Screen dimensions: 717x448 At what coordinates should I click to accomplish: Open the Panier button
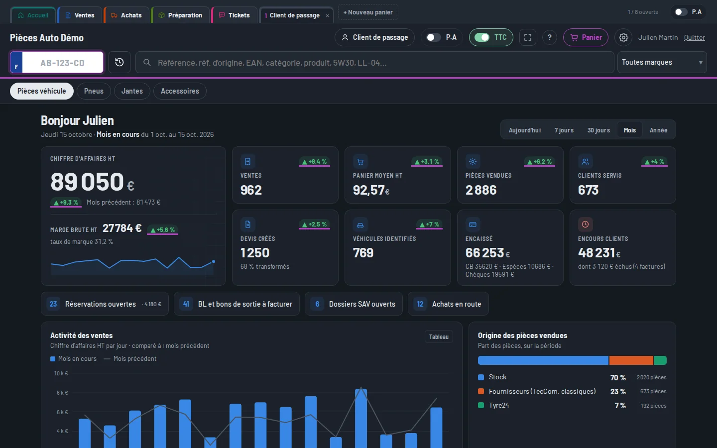(x=586, y=37)
